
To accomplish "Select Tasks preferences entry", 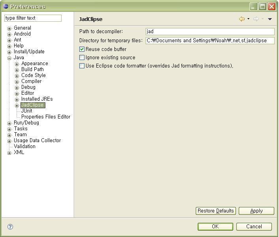I will pos(21,128).
